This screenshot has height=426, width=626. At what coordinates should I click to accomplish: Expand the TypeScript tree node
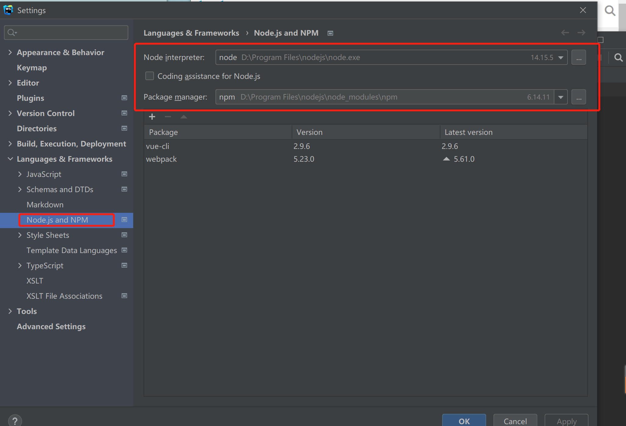(20, 266)
